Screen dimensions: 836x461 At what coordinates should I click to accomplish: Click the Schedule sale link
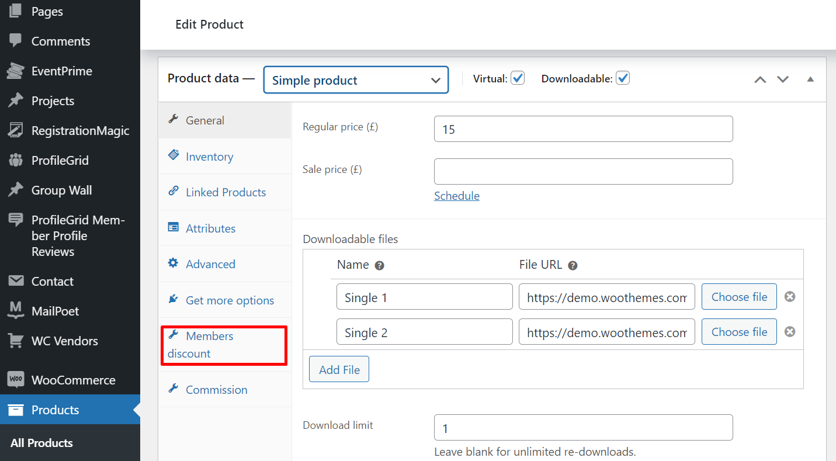coord(456,196)
